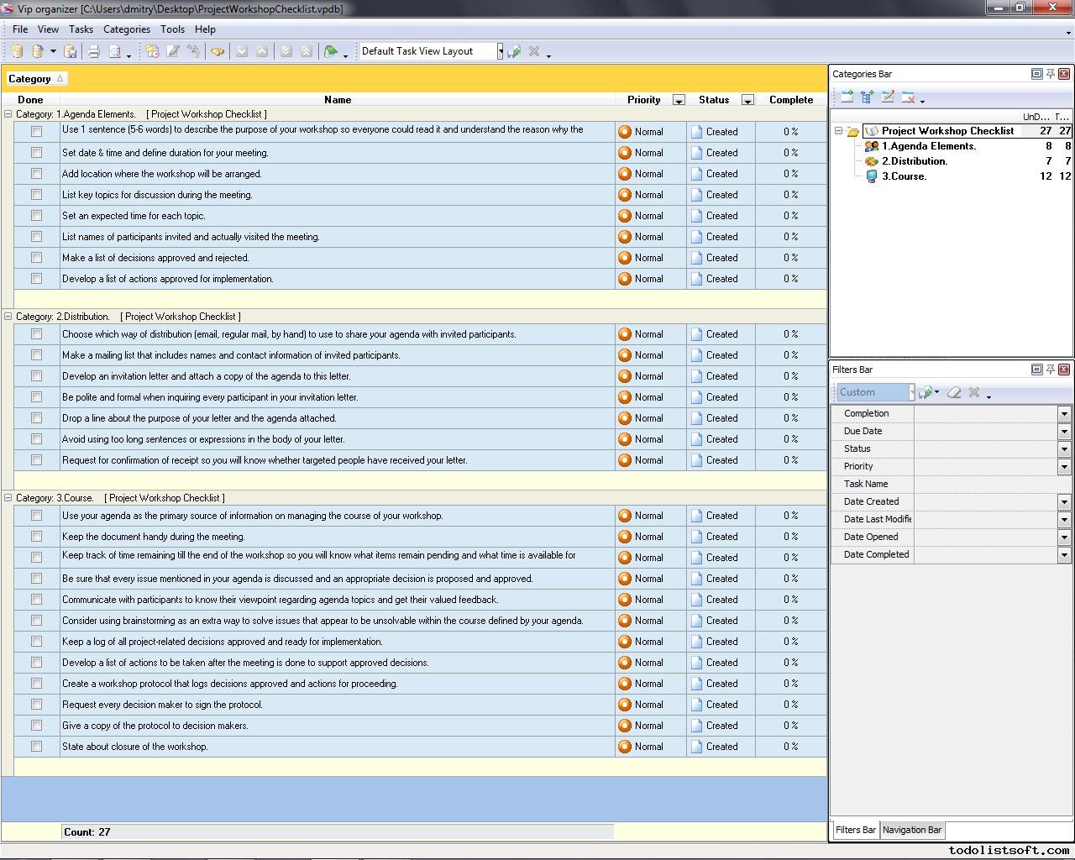Click the Add Subcategory tree icon

pyautogui.click(x=867, y=97)
